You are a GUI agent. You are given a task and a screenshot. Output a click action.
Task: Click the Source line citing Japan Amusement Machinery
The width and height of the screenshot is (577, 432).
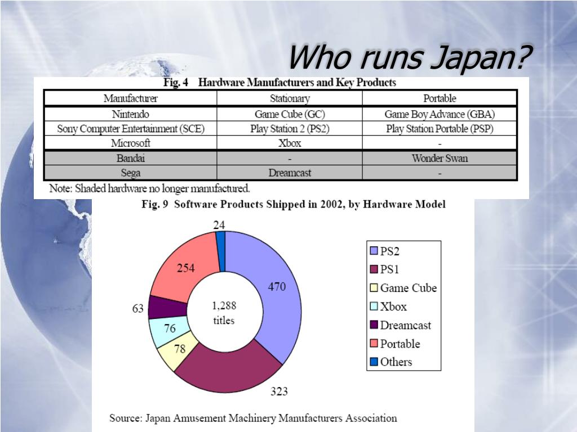(253, 418)
